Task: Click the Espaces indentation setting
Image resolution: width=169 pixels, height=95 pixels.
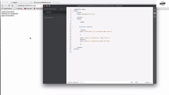Action: pos(148,82)
